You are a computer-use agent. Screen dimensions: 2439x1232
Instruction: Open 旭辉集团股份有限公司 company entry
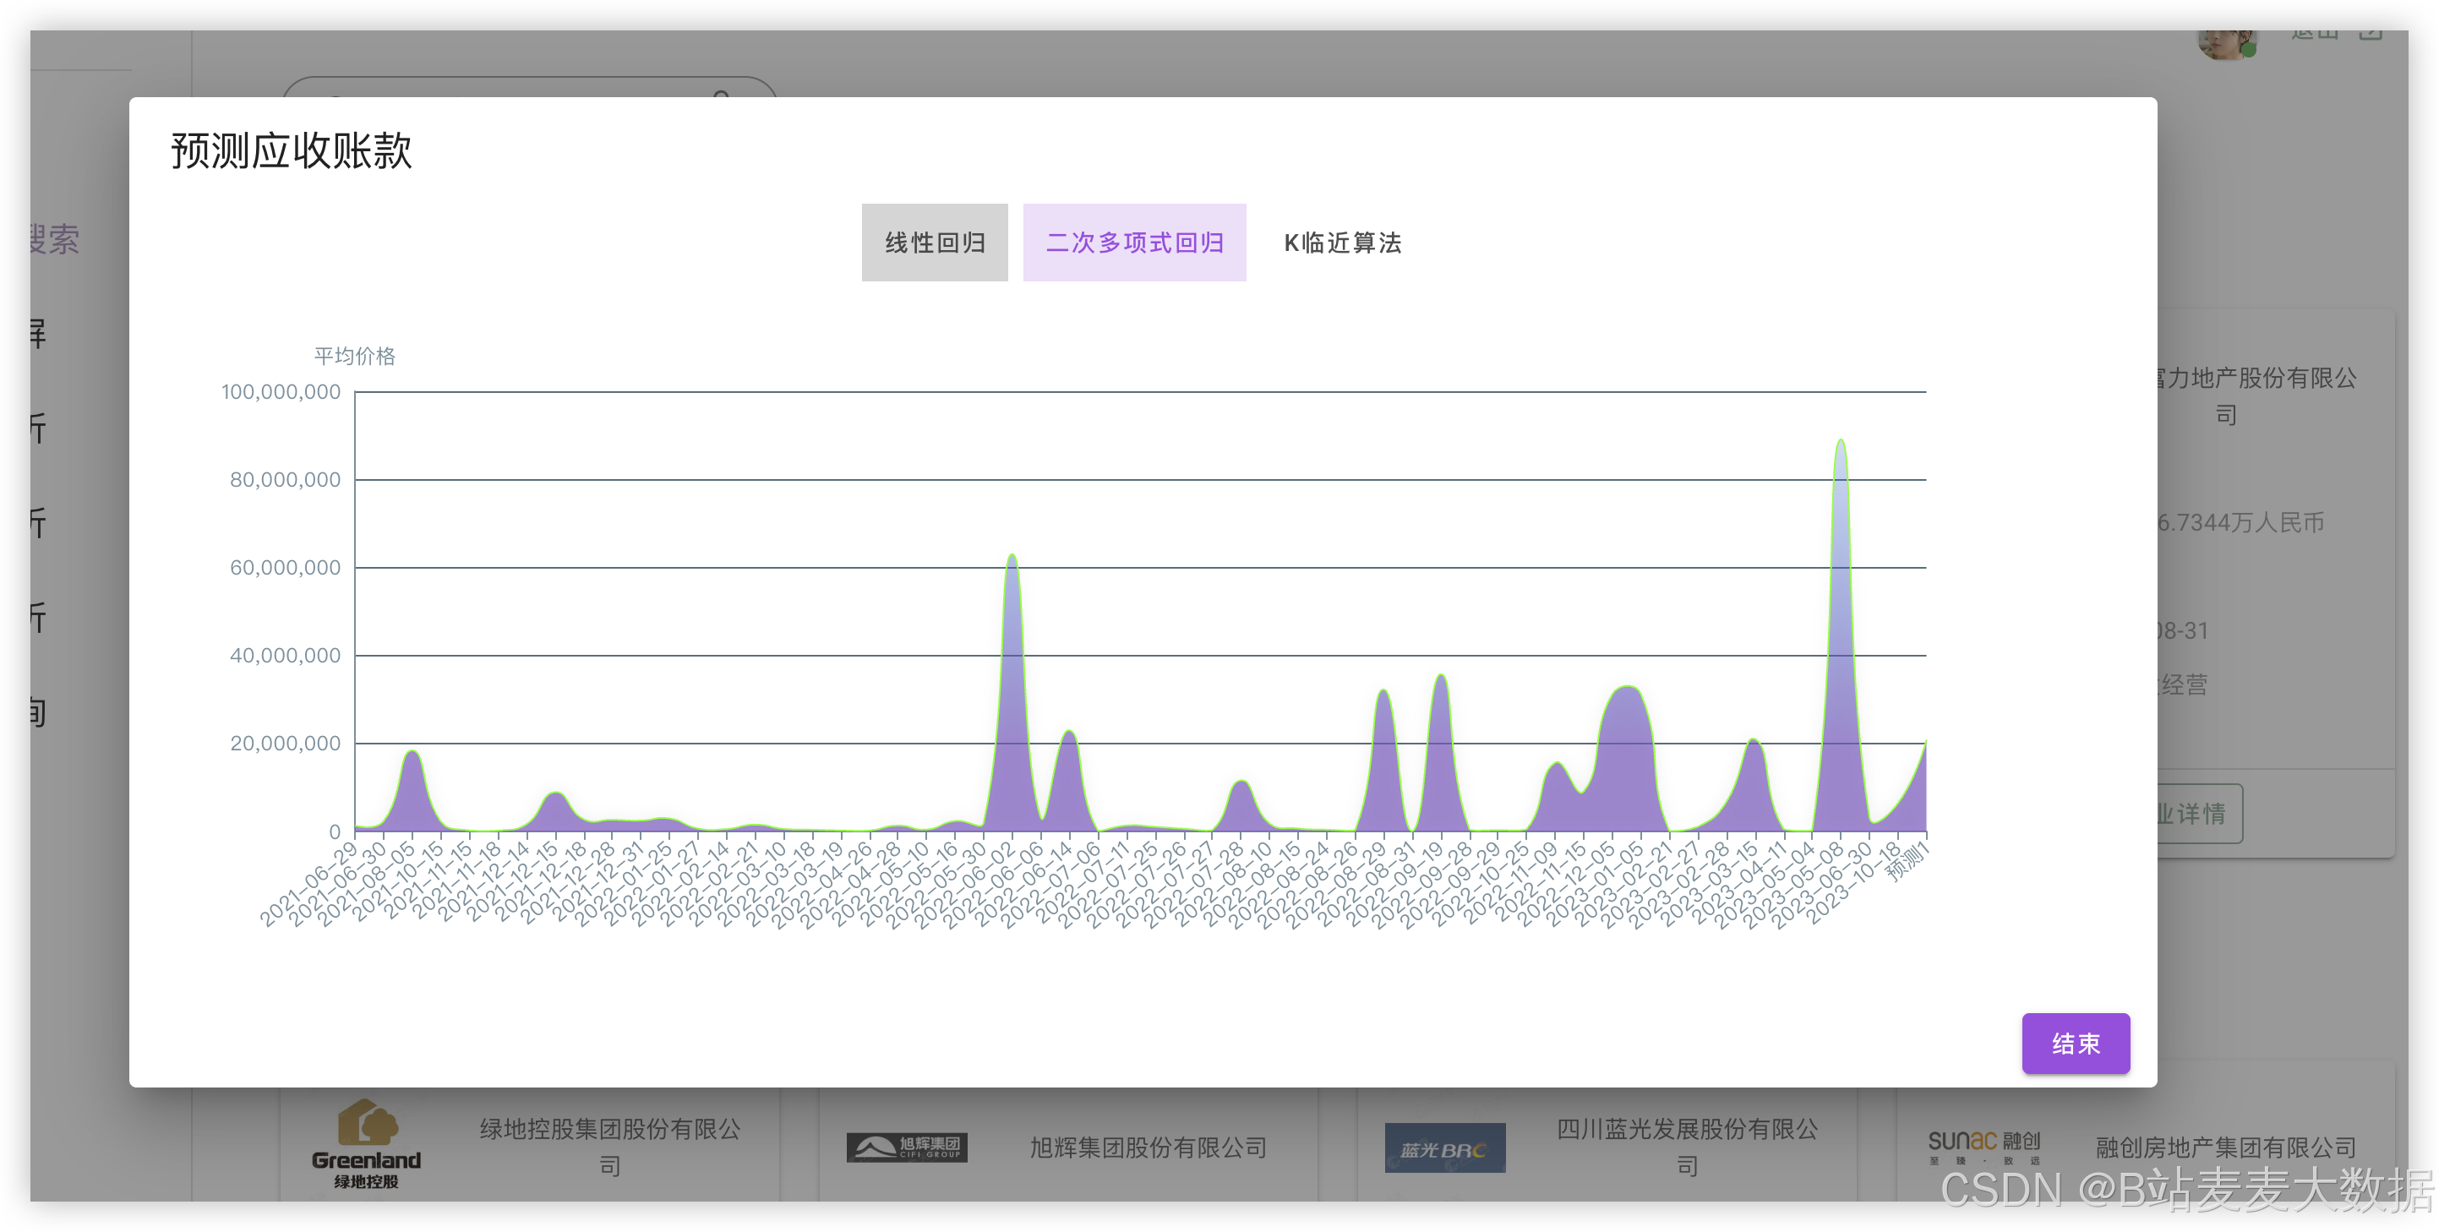point(1148,1148)
